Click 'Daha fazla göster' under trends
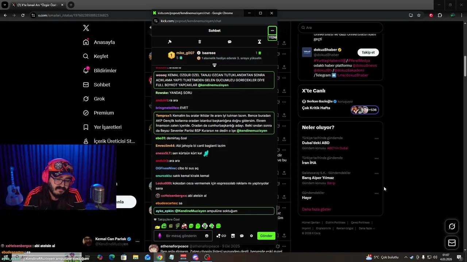The height and width of the screenshot is (262, 467). (316, 210)
